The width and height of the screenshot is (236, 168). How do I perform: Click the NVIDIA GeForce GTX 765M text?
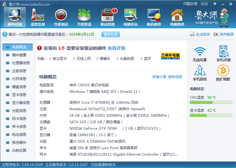click(115, 129)
